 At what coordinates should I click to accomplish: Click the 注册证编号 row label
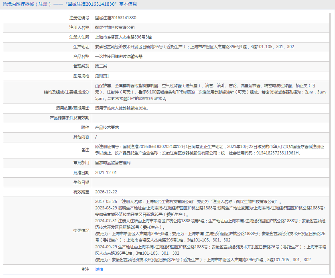click(79, 18)
